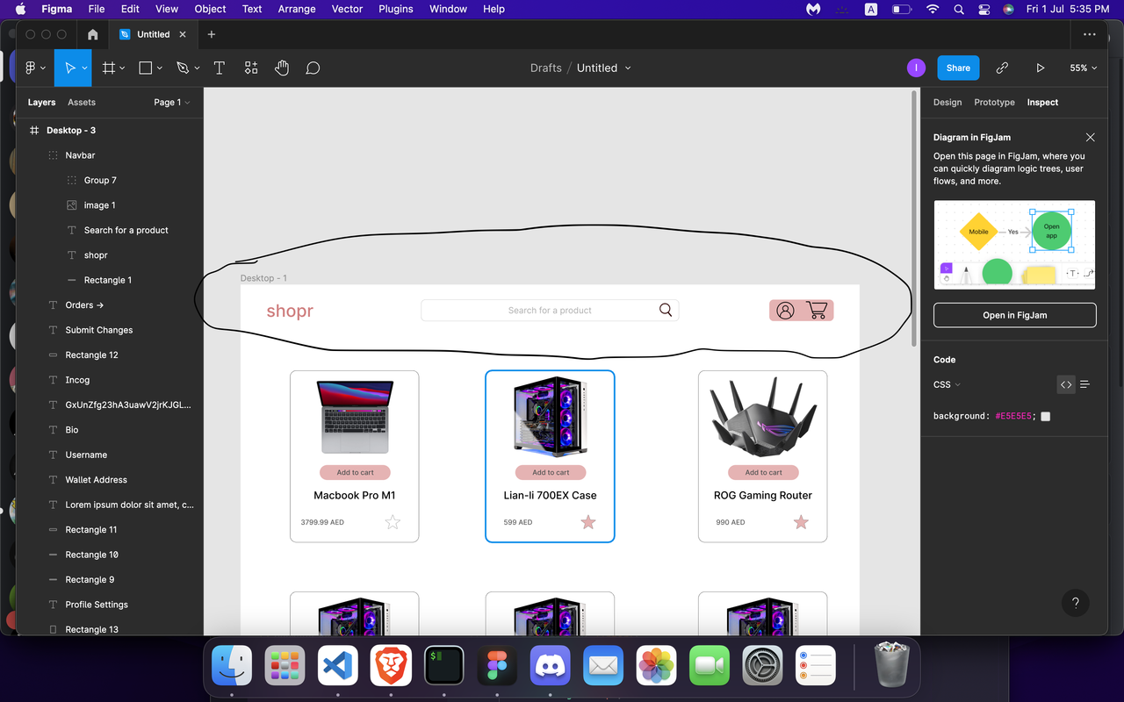Viewport: 1124px width, 702px height.
Task: Present the prototype with play icon
Action: pyautogui.click(x=1041, y=68)
